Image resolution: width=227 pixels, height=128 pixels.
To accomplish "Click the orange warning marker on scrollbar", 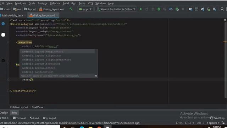I will [225, 42].
